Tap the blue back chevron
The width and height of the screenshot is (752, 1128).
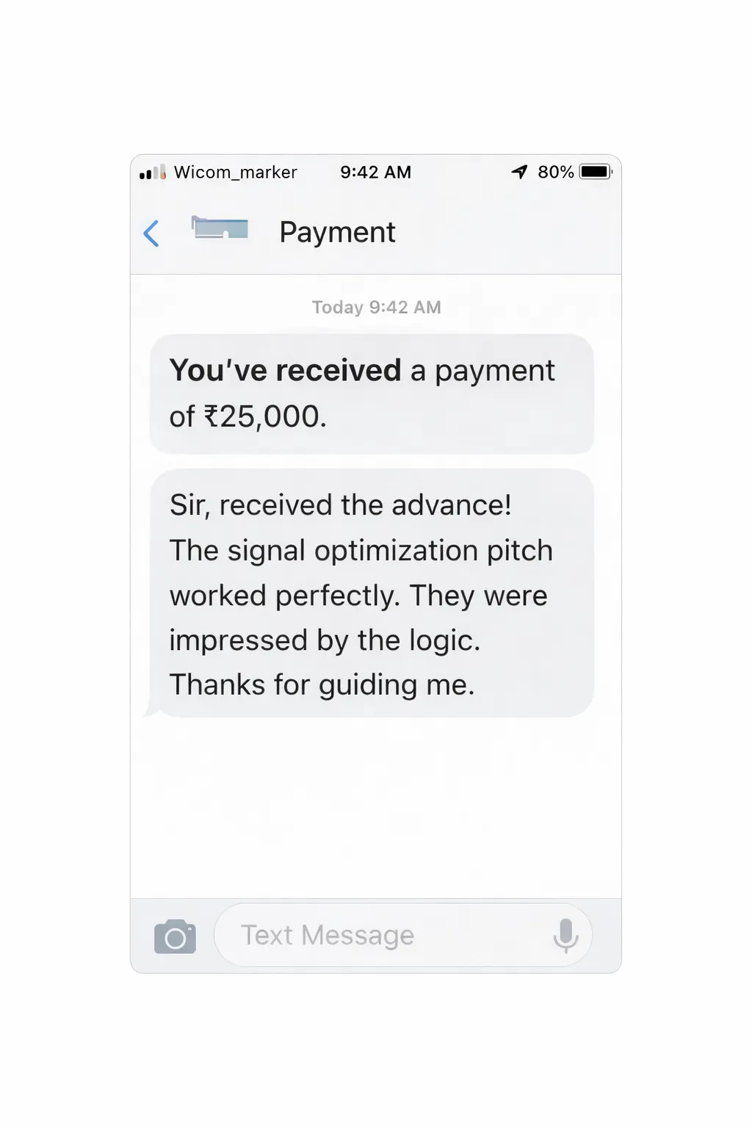coord(151,234)
